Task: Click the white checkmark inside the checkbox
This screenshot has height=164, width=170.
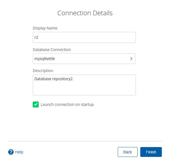Action: (36, 105)
